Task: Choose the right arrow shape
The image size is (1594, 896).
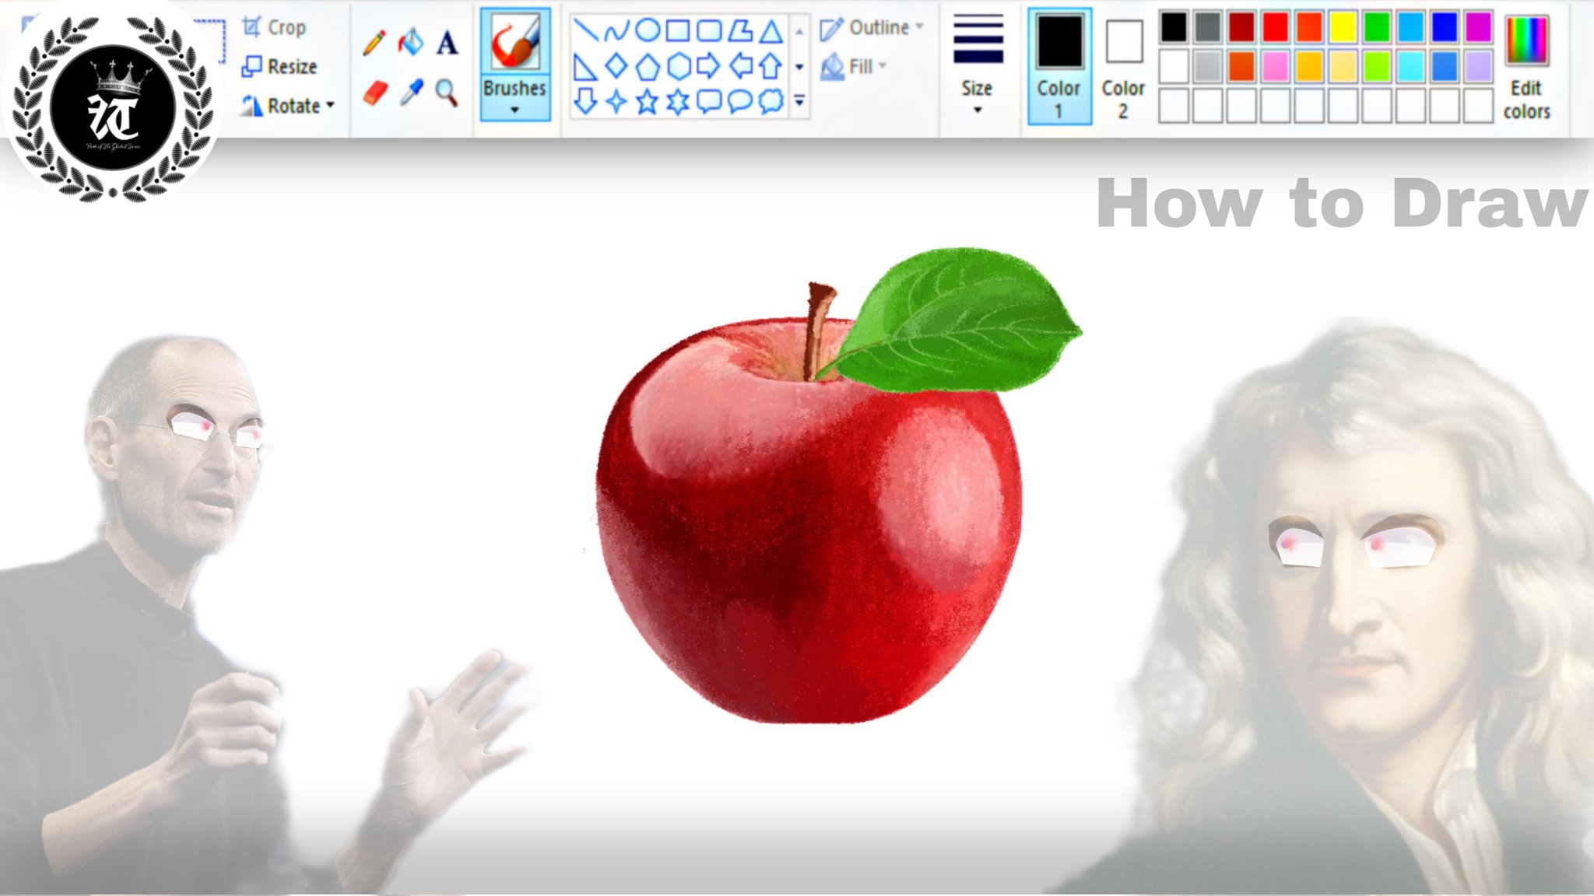Action: tap(708, 66)
